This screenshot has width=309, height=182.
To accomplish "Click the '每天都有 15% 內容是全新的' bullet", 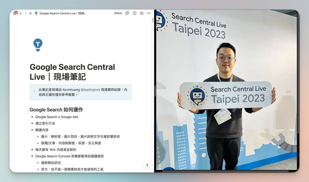I will pos(56,150).
